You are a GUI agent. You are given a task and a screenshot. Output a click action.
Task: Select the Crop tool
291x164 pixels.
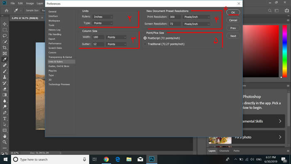pyautogui.click(x=5, y=48)
